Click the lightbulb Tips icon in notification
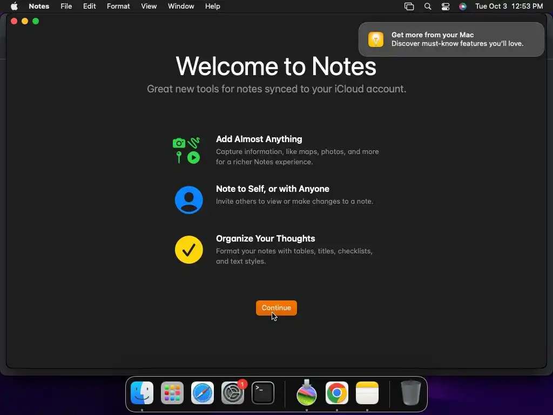 click(x=376, y=39)
